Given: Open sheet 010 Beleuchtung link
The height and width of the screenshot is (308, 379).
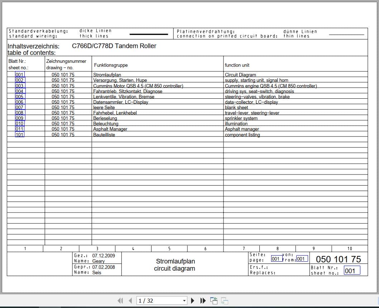Looking at the screenshot, I should pos(20,123).
